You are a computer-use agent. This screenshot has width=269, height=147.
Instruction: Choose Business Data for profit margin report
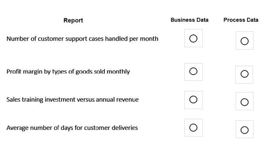[x=193, y=71]
